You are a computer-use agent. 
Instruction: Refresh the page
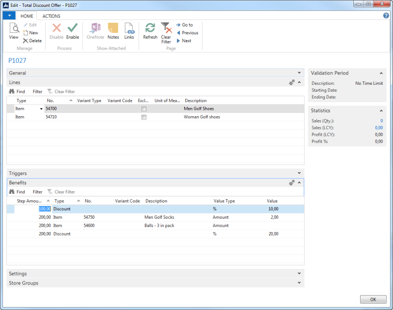pos(150,31)
